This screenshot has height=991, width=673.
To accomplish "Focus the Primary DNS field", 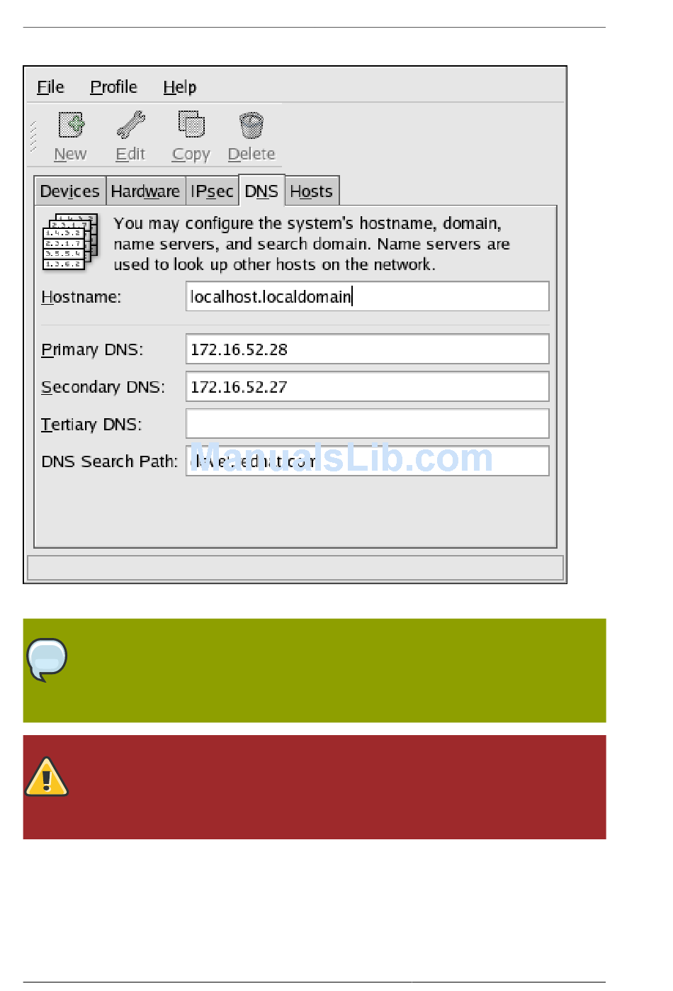I will [x=367, y=349].
